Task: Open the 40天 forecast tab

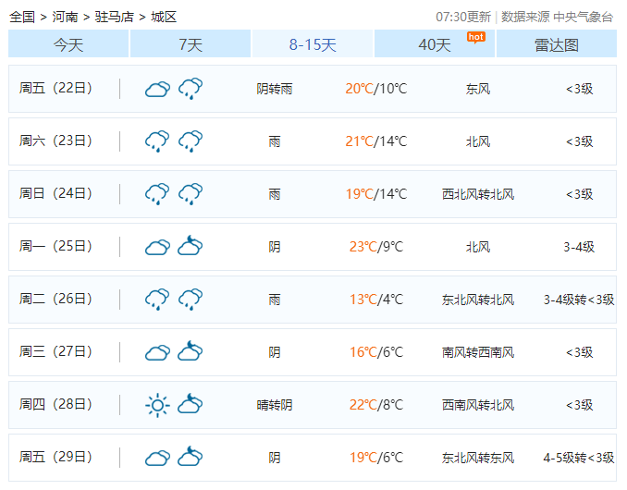Action: (x=434, y=44)
